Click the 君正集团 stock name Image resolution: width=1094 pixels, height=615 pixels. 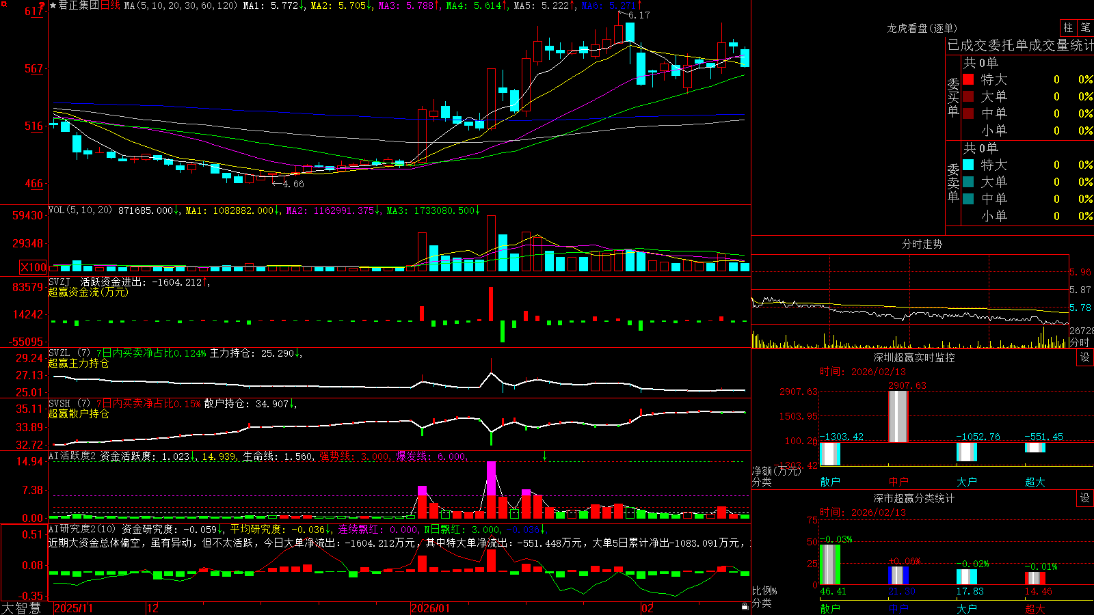[x=79, y=5]
